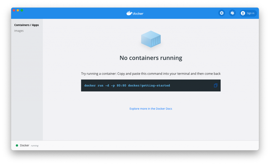Click the Docker running status label
Image resolution: width=270 pixels, height=165 pixels.
pos(29,145)
